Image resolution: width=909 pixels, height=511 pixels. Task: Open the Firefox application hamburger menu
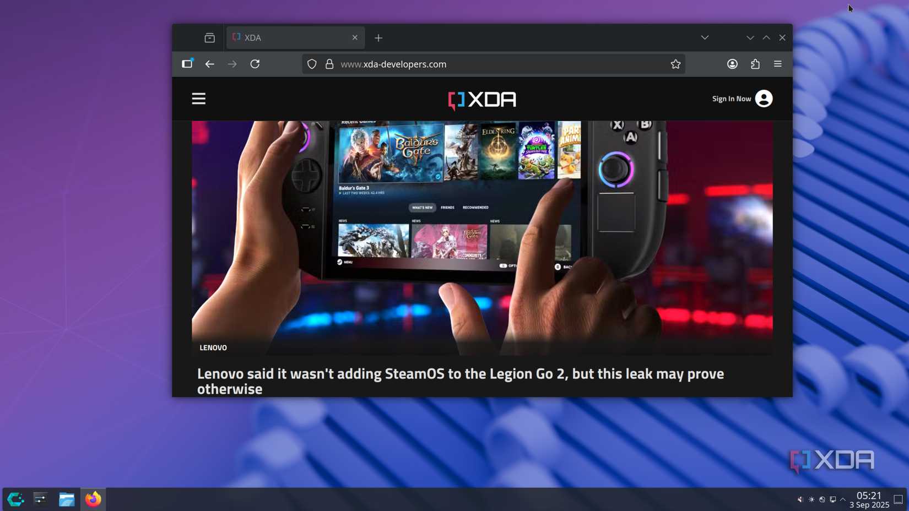[x=777, y=64]
